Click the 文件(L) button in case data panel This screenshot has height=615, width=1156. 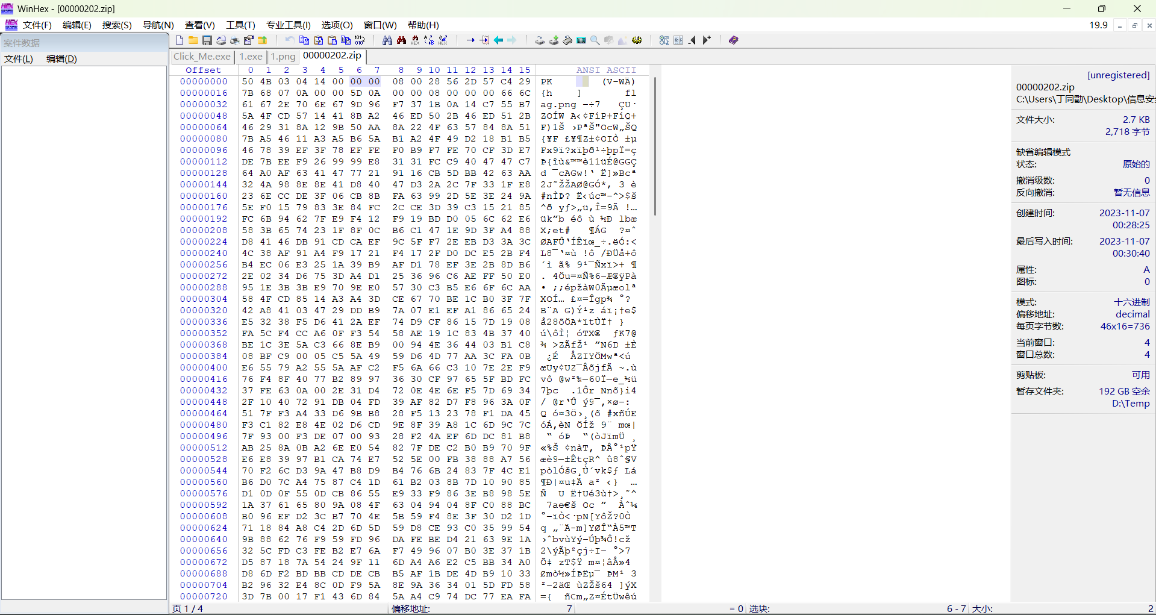coord(17,58)
